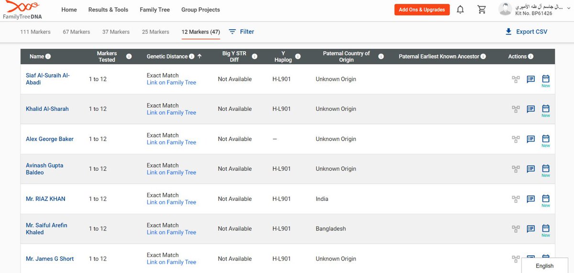Click the India country cell

322,199
